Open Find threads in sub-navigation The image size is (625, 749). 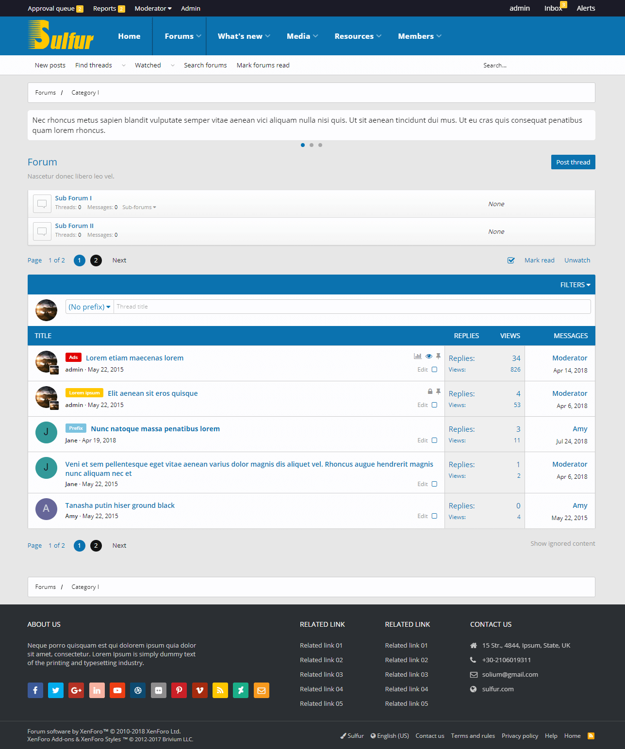click(94, 65)
